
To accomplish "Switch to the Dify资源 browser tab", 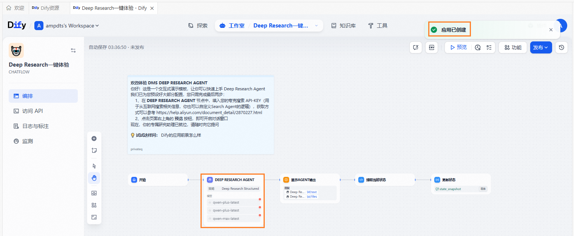I will coord(45,8).
